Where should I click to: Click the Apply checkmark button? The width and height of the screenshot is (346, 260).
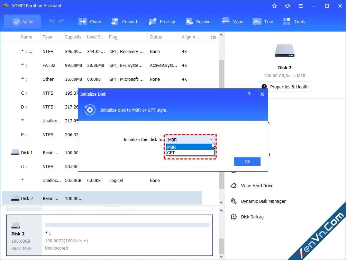[x=22, y=21]
